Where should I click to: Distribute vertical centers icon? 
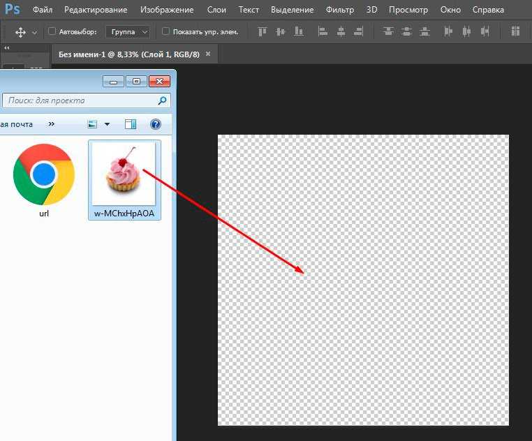[x=406, y=31]
